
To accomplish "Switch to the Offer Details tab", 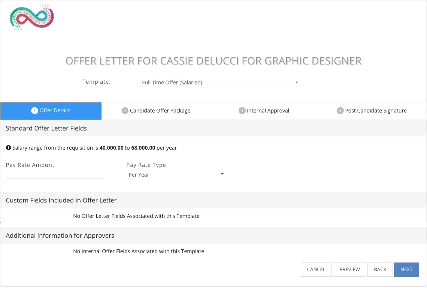I will tap(51, 111).
